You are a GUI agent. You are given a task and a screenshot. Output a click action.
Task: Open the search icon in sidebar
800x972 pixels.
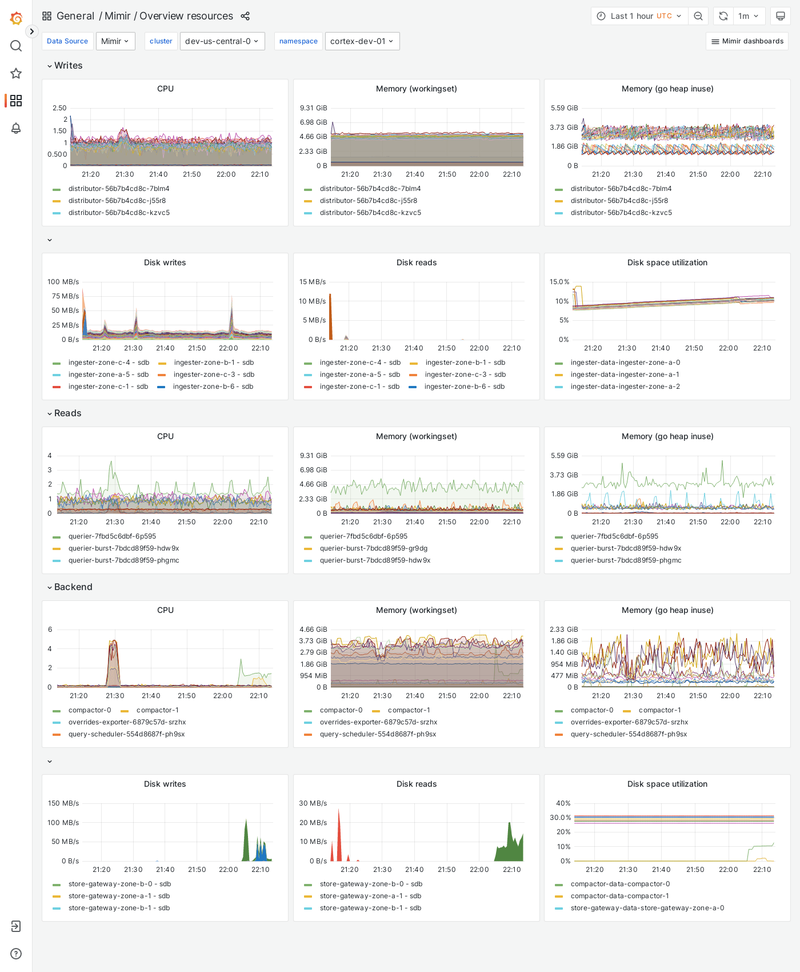coord(16,46)
